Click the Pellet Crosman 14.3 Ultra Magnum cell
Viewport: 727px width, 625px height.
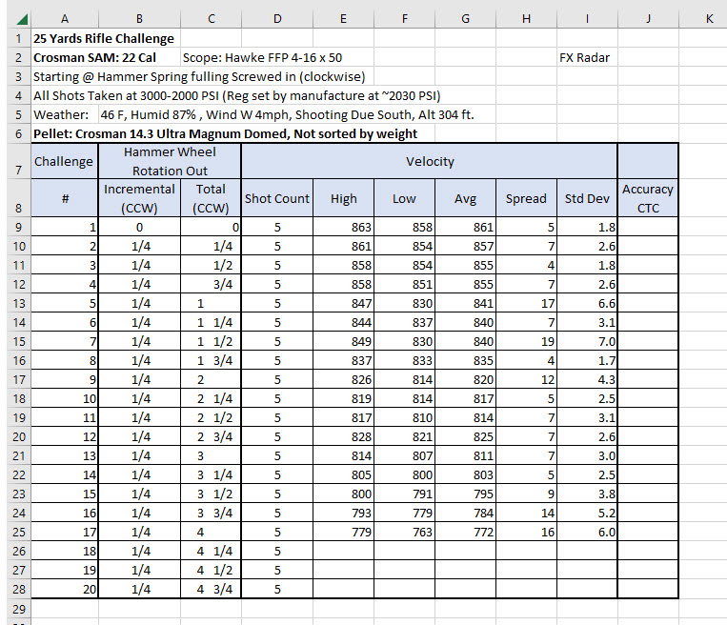click(225, 133)
